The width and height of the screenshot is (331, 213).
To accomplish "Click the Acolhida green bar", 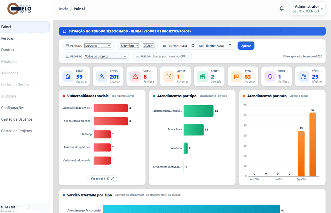I will coord(185,148).
